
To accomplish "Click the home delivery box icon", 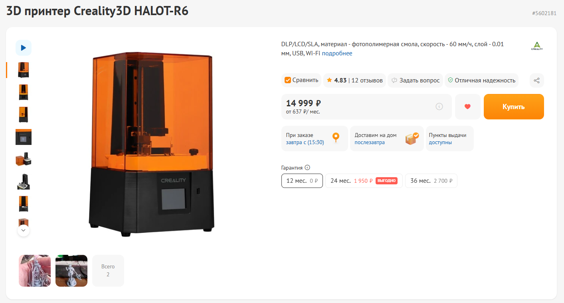I will click(412, 138).
